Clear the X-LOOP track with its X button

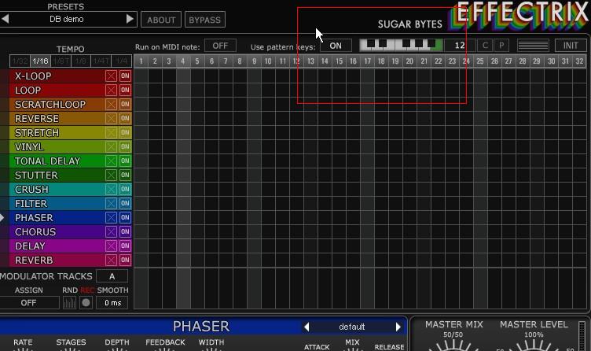[111, 76]
